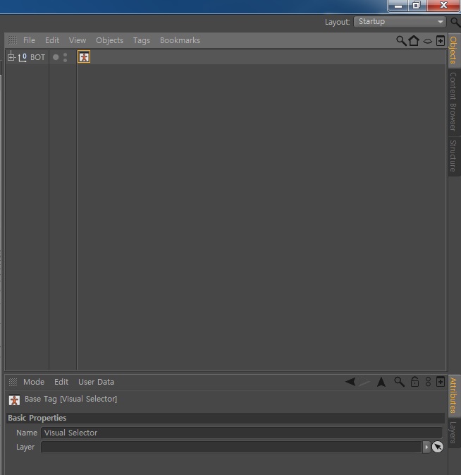
Task: Restore down the application window
Action: point(417,5)
